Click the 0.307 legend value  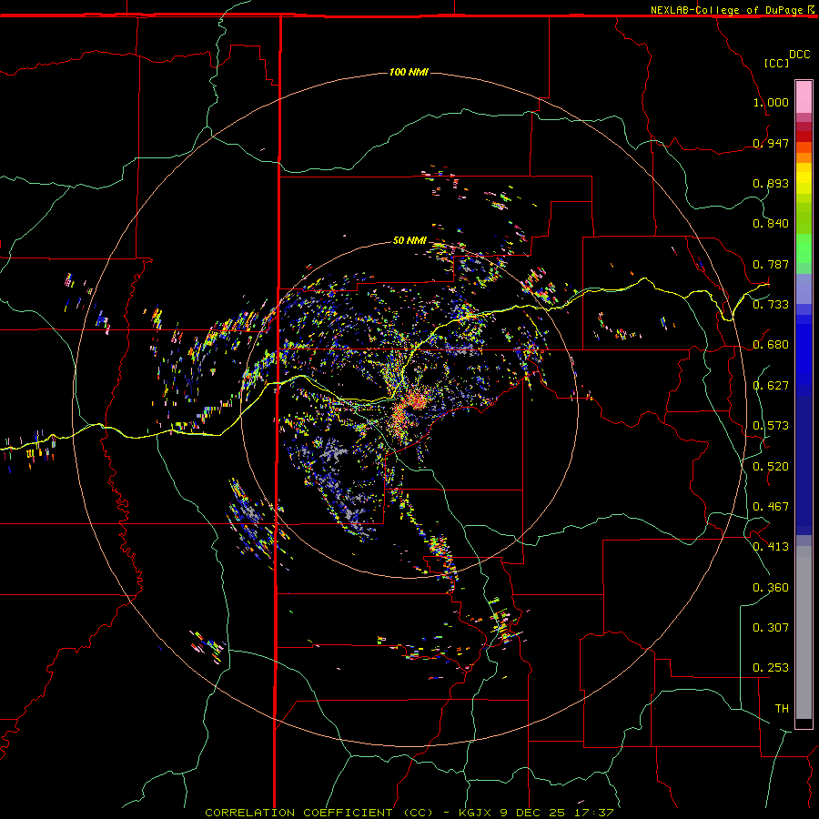(x=771, y=627)
